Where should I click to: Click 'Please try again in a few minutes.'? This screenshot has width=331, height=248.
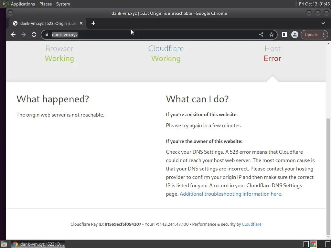pyautogui.click(x=204, y=125)
